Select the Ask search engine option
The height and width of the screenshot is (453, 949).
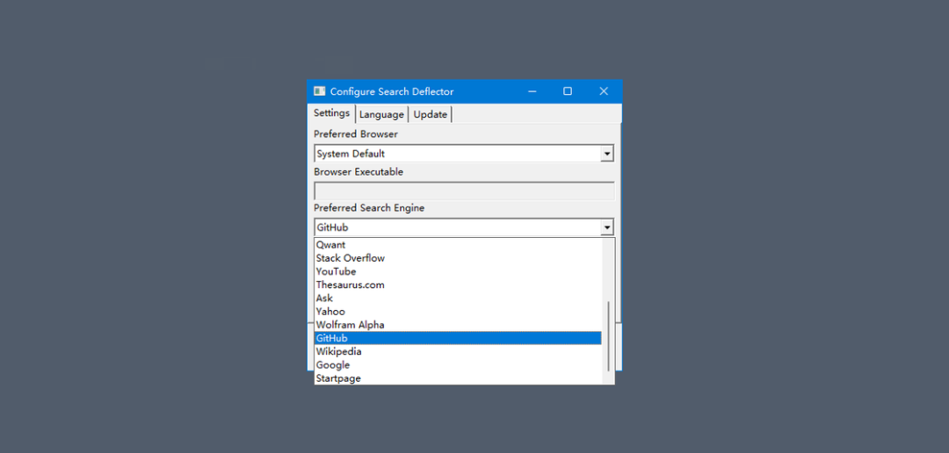(458, 298)
